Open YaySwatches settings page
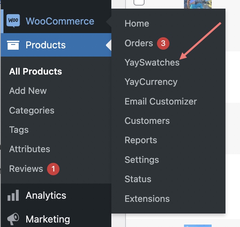240x227 pixels. point(152,63)
